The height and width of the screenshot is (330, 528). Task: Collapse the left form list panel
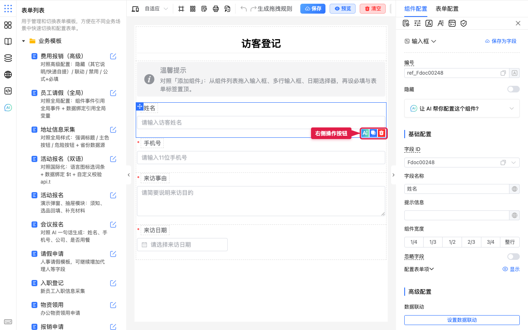pyautogui.click(x=128, y=175)
